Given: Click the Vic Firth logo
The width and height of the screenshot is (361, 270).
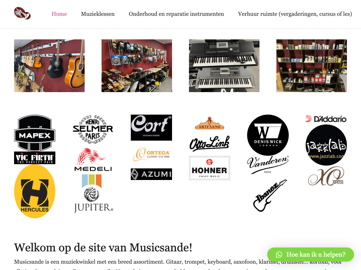Looking at the screenshot, I should click(x=35, y=158).
